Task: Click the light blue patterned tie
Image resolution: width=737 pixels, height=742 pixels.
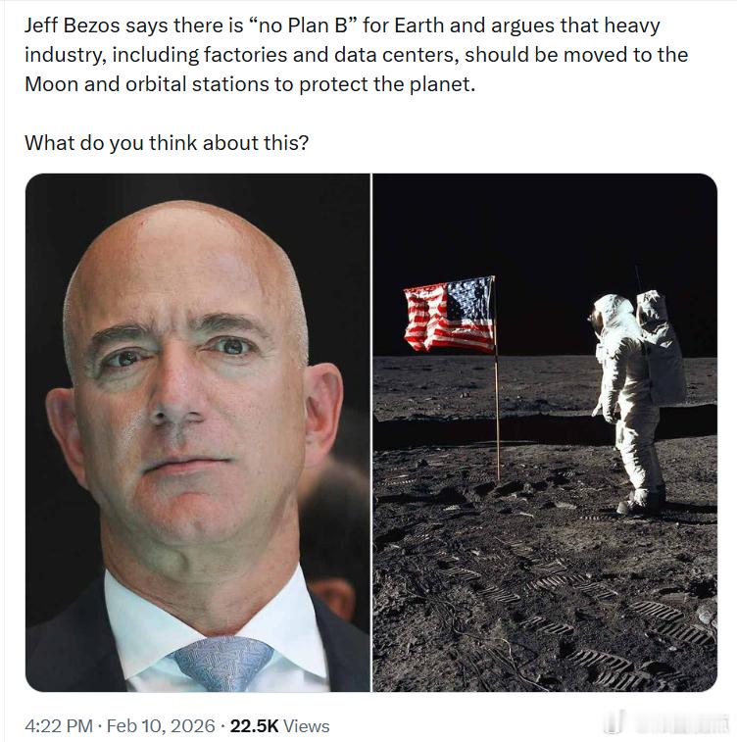Action: pyautogui.click(x=223, y=663)
